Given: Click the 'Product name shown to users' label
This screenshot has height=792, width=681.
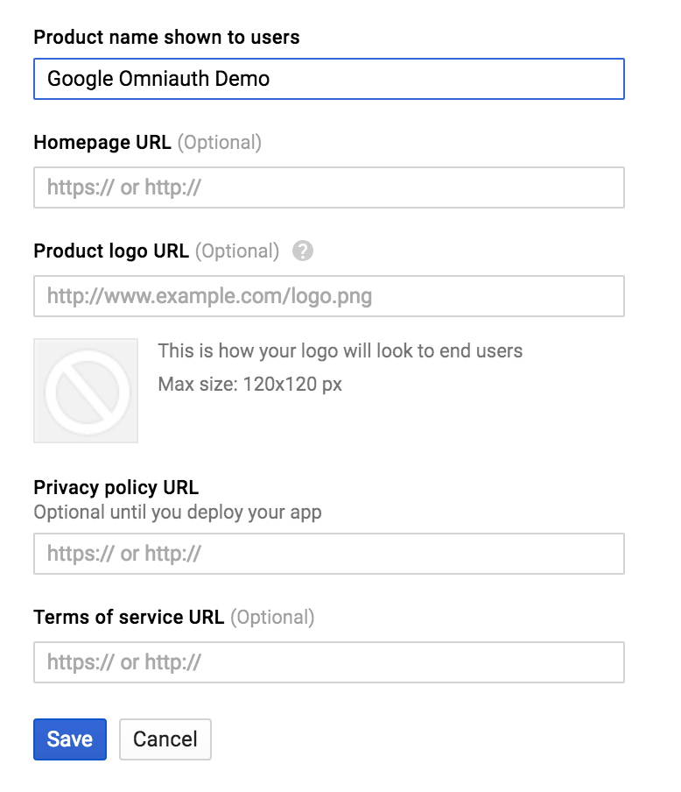Looking at the screenshot, I should tap(166, 38).
